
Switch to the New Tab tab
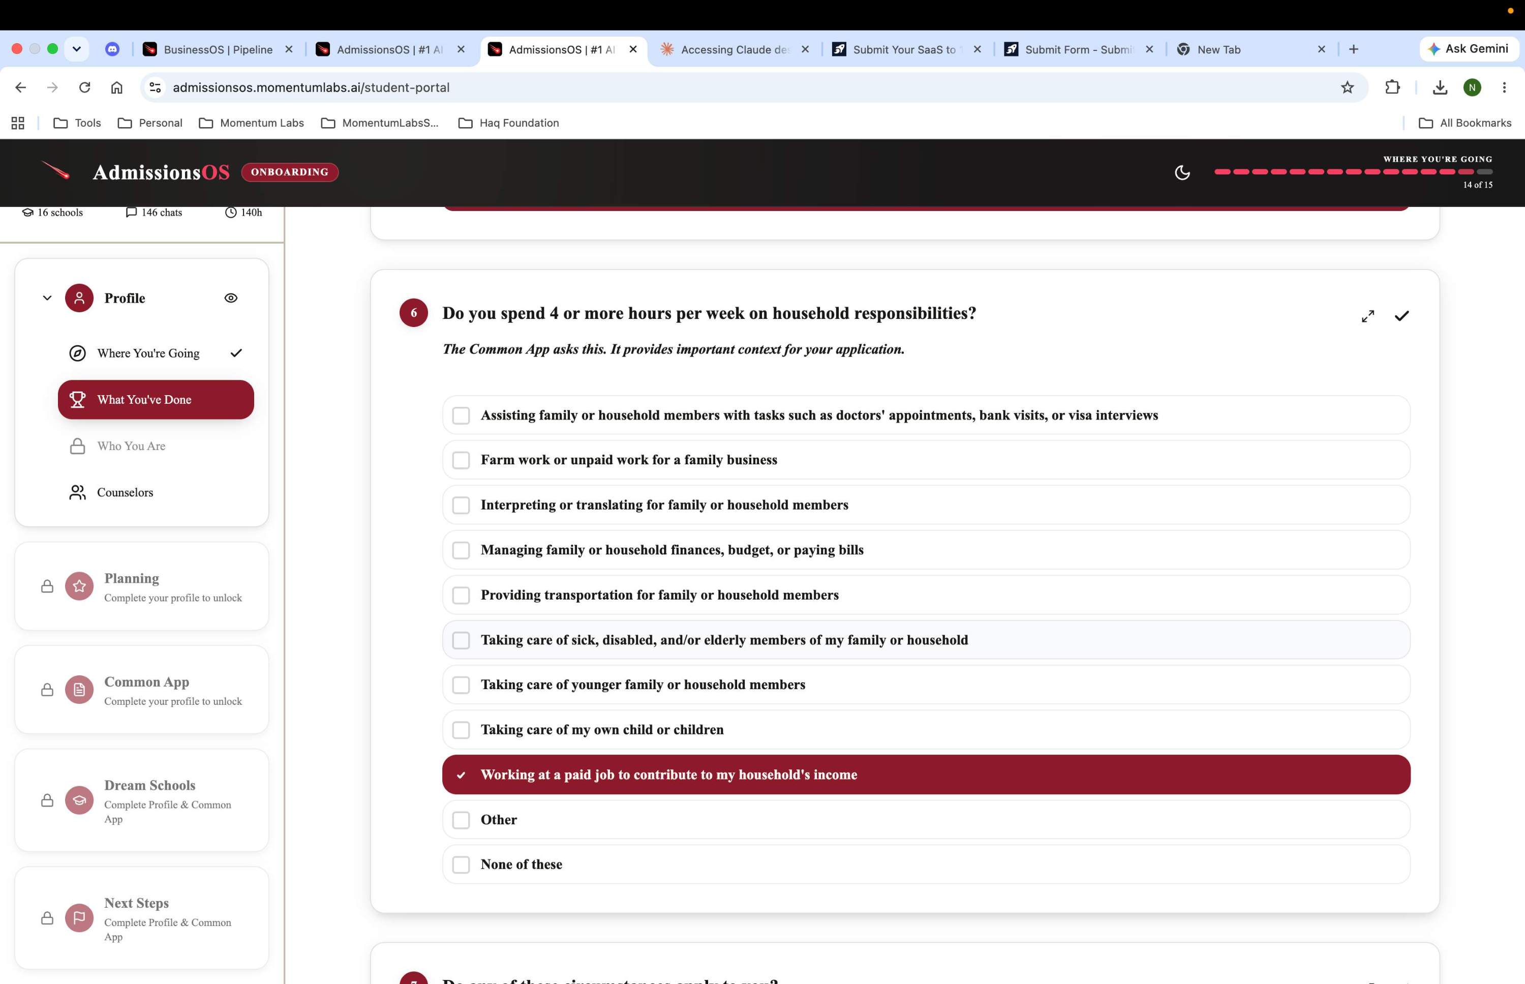click(1252, 49)
